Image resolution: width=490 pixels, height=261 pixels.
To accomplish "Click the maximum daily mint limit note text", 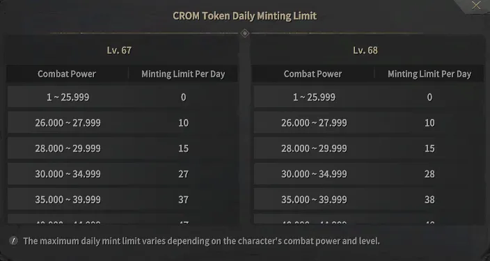I will (202, 241).
